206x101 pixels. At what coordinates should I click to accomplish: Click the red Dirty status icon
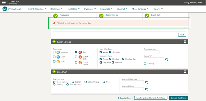tap(80, 52)
